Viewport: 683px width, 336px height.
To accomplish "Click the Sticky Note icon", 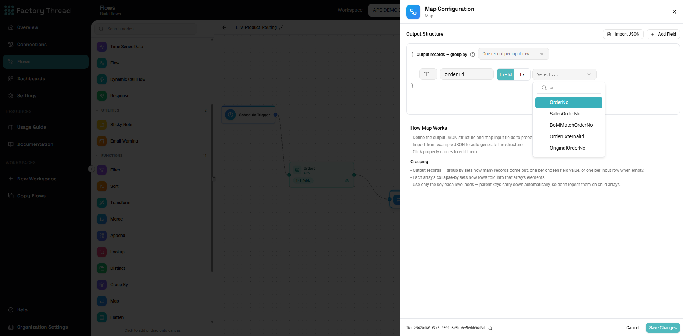I will [102, 125].
